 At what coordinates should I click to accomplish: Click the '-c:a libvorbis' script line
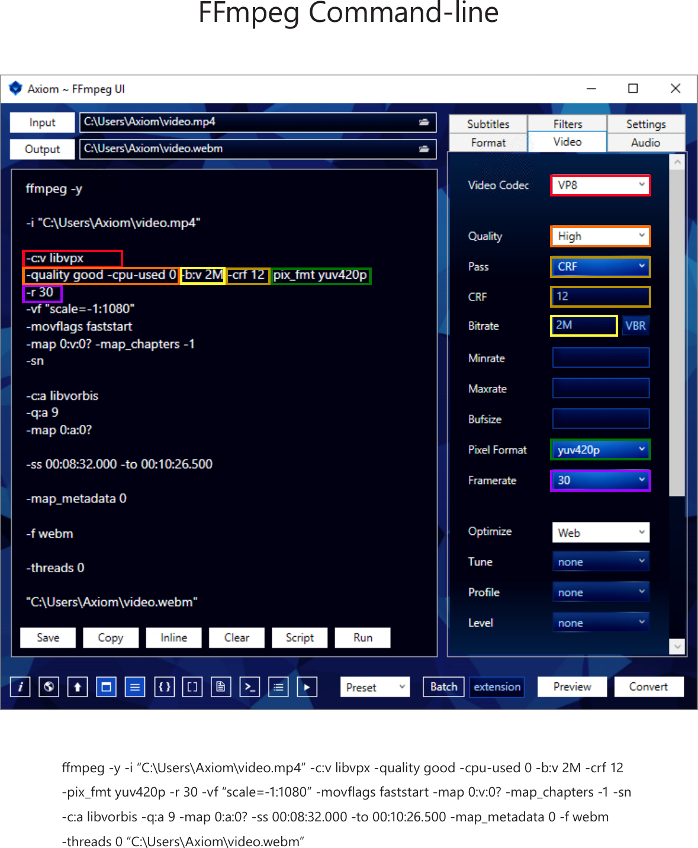point(62,396)
